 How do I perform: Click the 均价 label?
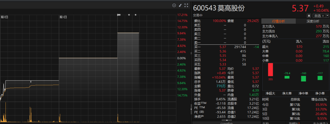click(x=231, y=69)
